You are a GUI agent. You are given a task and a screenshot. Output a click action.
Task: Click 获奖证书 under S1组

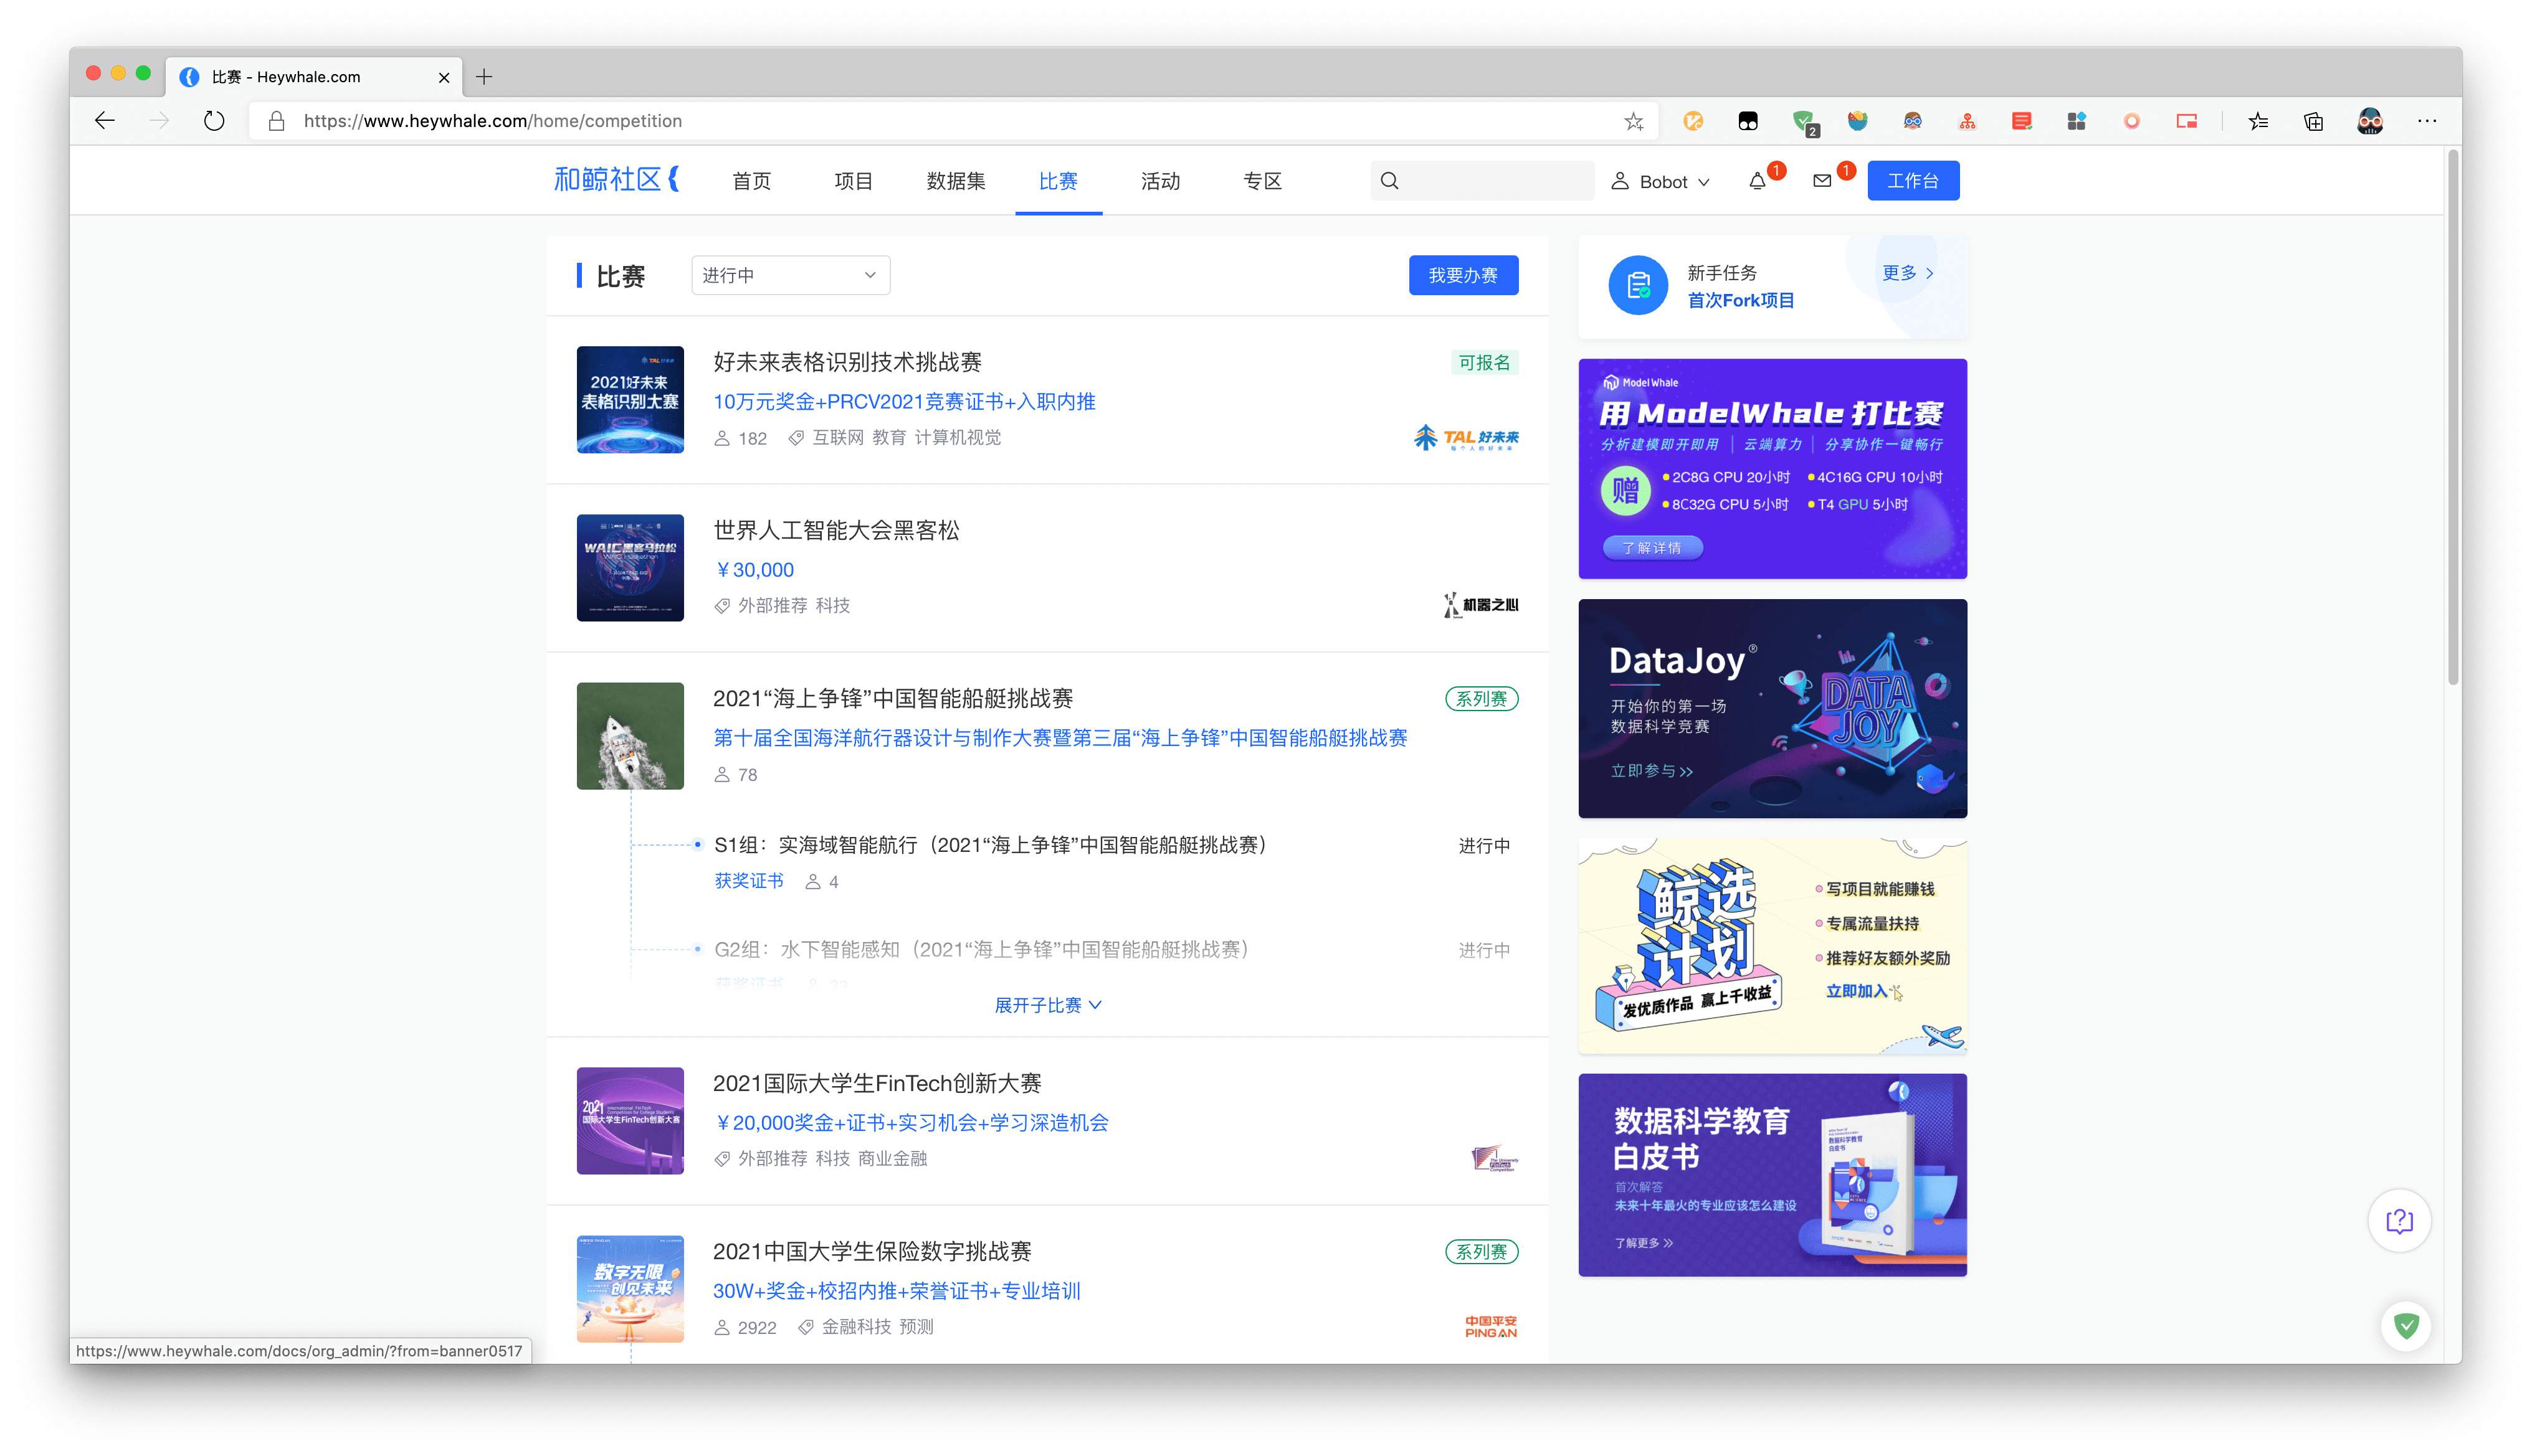[x=748, y=881]
